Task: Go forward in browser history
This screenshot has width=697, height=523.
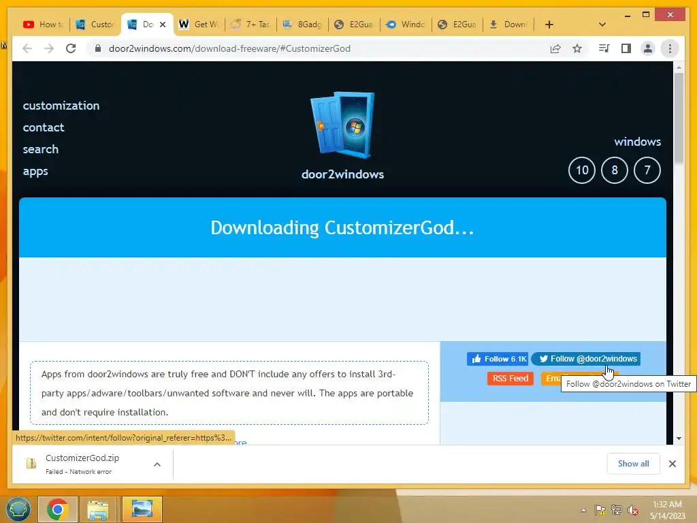Action: pos(49,48)
